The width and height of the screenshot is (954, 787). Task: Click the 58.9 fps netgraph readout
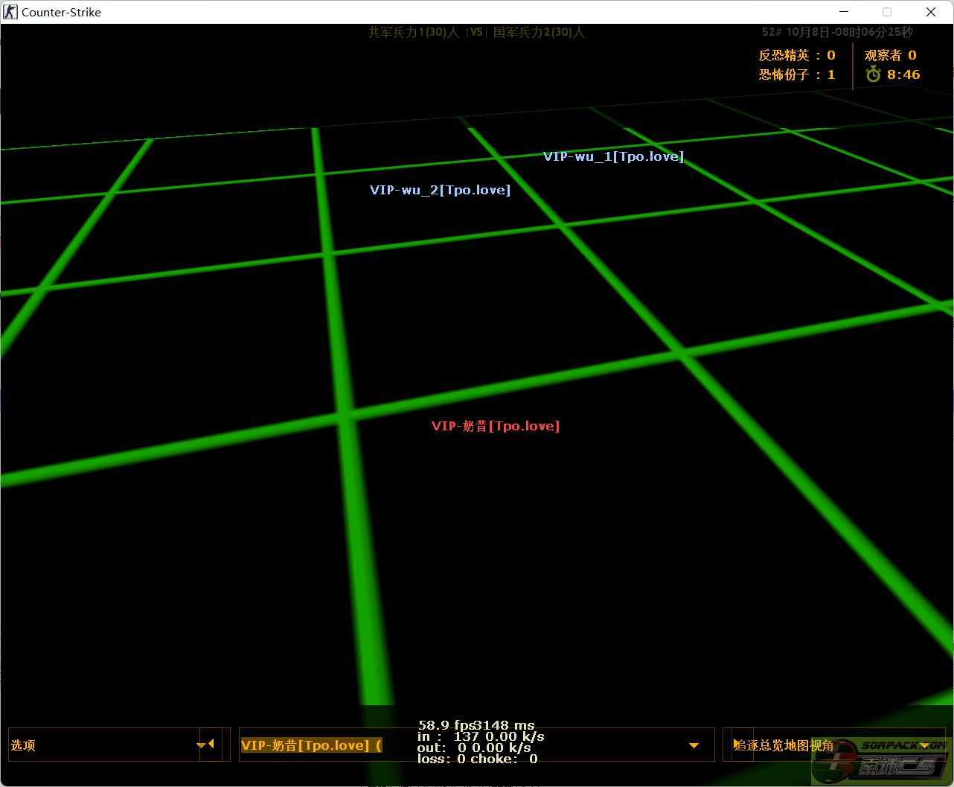point(446,725)
